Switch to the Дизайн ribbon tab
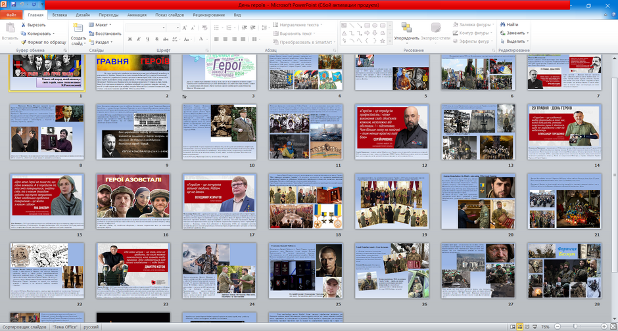 click(83, 15)
